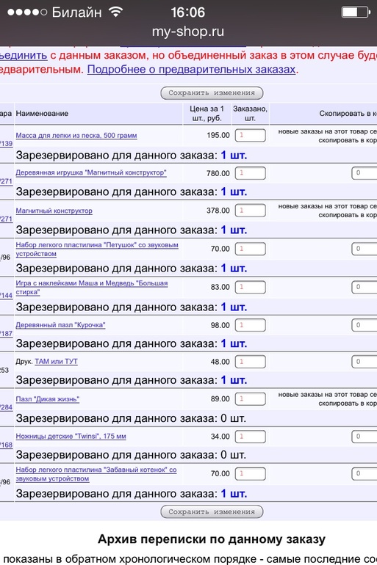Open 'Набор легкого пластилина Забавный котенок' link
Image resolution: width=377 pixels, height=565 pixels.
click(x=96, y=474)
